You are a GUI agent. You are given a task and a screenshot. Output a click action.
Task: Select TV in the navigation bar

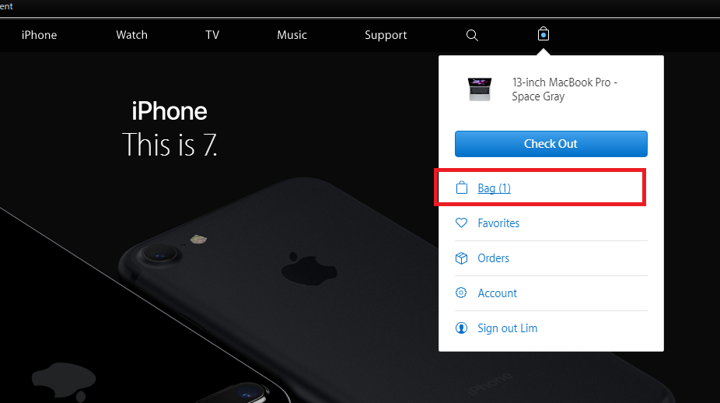click(x=212, y=35)
